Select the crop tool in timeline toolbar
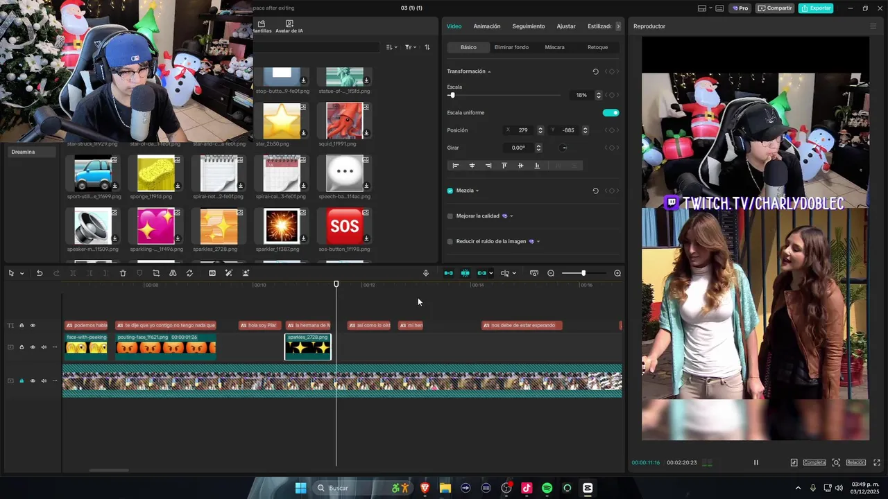The height and width of the screenshot is (499, 888). (156, 273)
